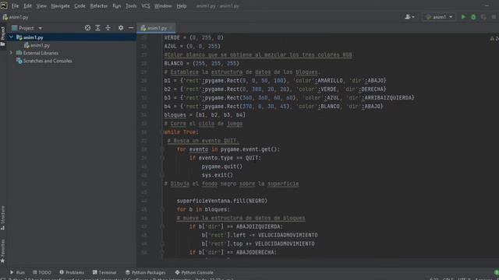
Task: Open the TODO tool window
Action: (x=41, y=272)
